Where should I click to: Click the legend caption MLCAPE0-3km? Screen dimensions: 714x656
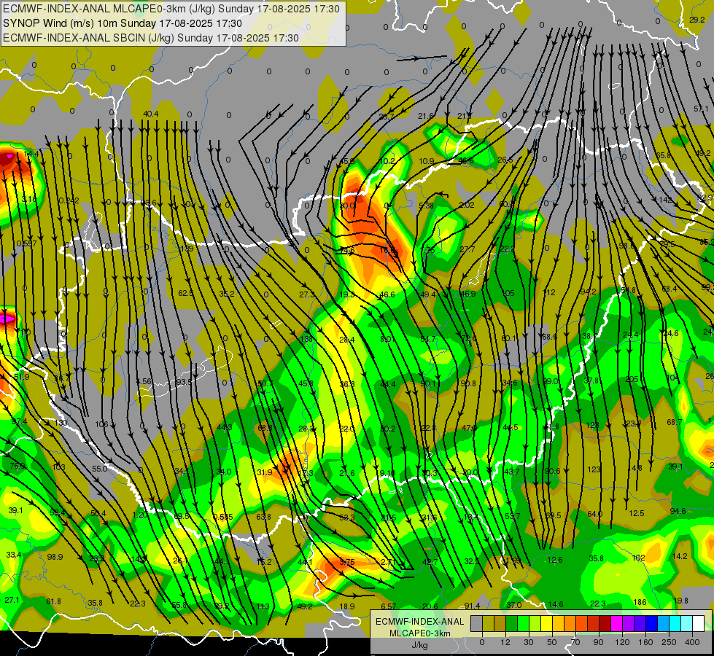pyautogui.click(x=420, y=633)
